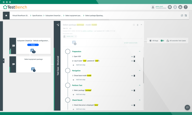Click the Ready status badge
192x115 pixels.
(x=33, y=45)
